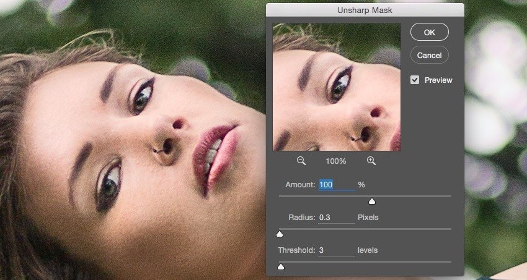Image resolution: width=527 pixels, height=280 pixels.
Task: Zoom out the filter preview with the minus magnifier
Action: tap(301, 161)
